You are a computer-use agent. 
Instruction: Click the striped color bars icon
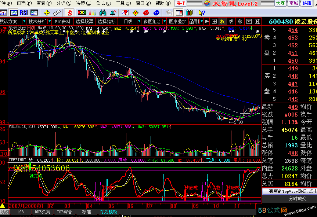click(x=93, y=13)
